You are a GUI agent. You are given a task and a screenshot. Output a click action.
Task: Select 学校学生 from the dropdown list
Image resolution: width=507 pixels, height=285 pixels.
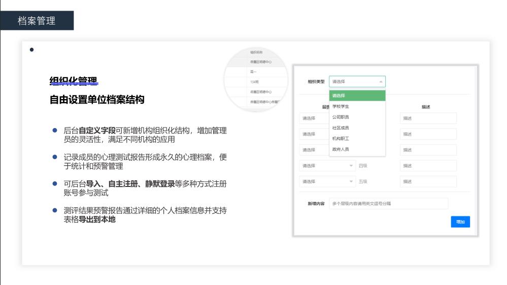point(357,106)
